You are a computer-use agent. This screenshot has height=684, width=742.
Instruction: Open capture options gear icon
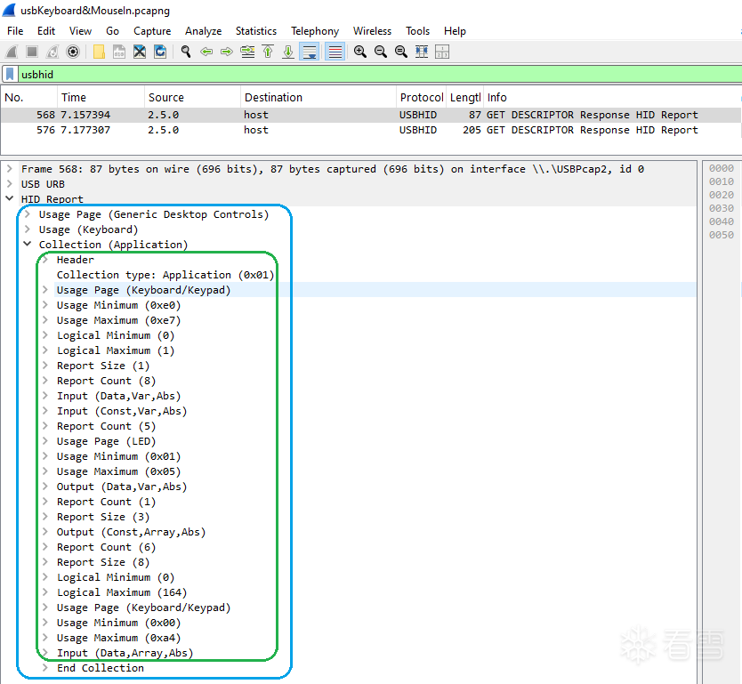click(x=73, y=52)
